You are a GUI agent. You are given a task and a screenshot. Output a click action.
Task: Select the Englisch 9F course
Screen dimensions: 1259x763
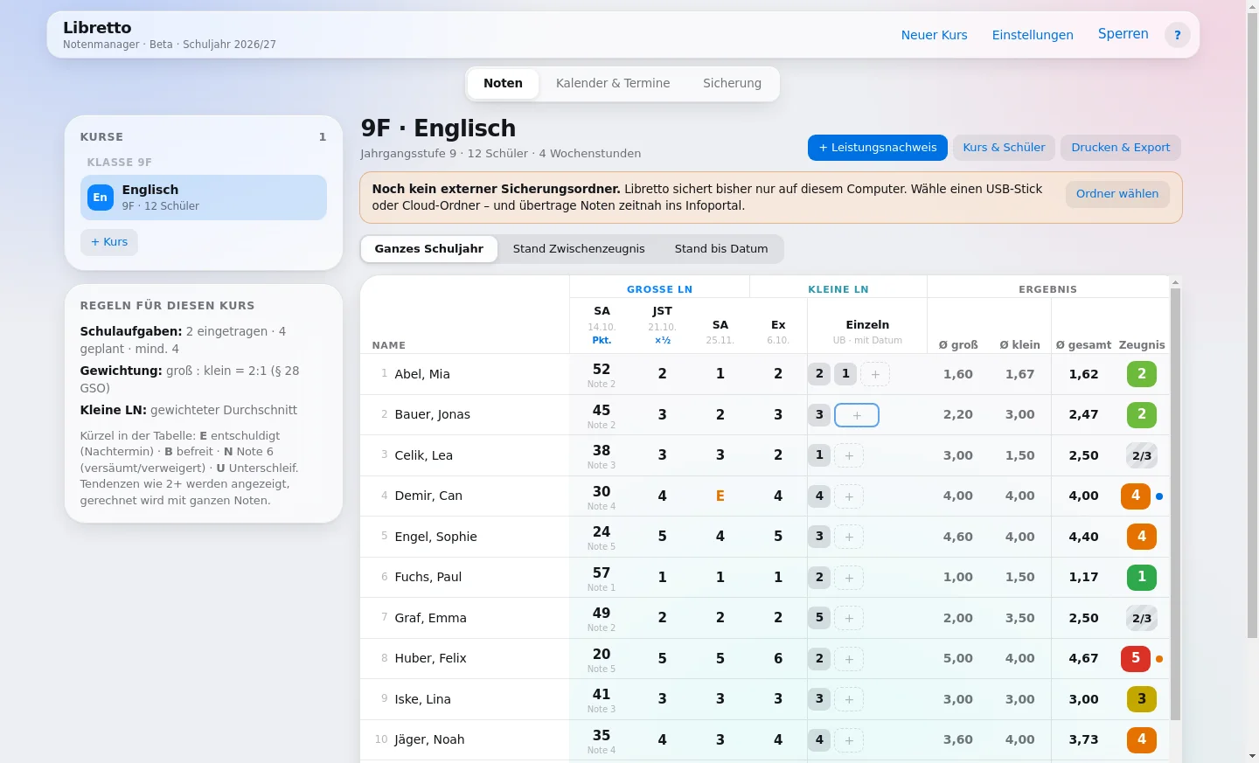204,198
